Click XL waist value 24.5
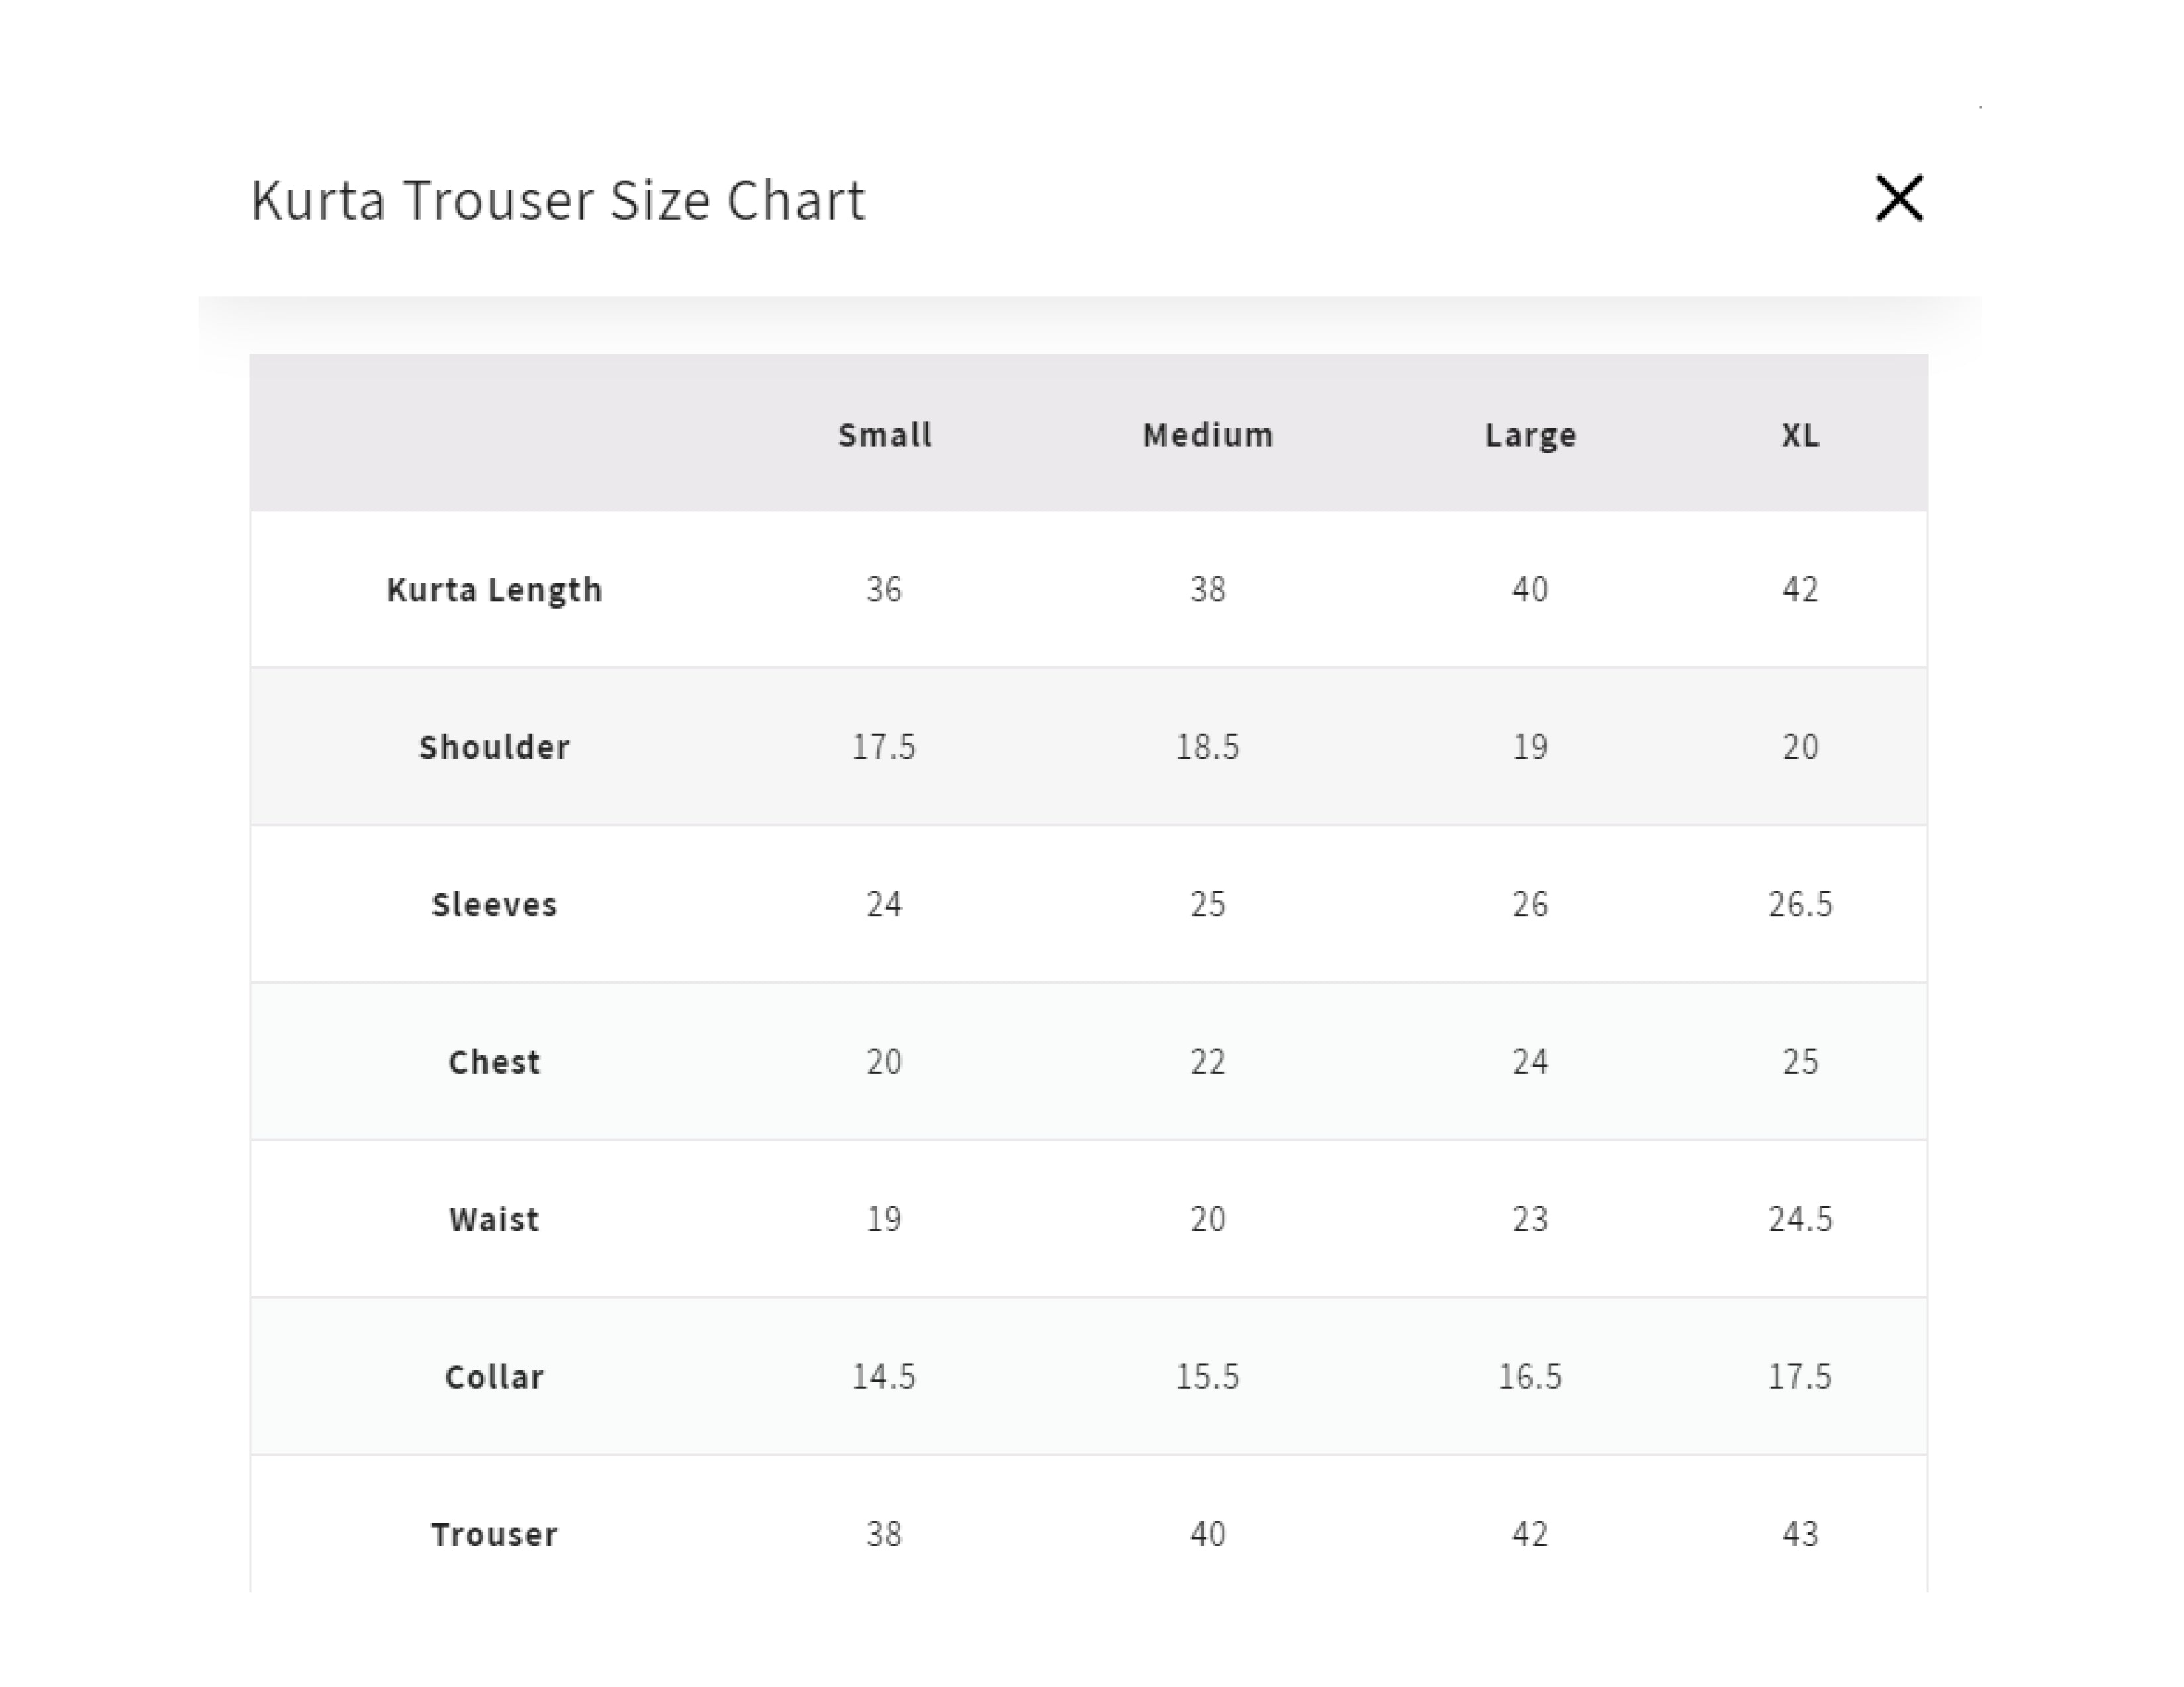 pyautogui.click(x=1800, y=1219)
